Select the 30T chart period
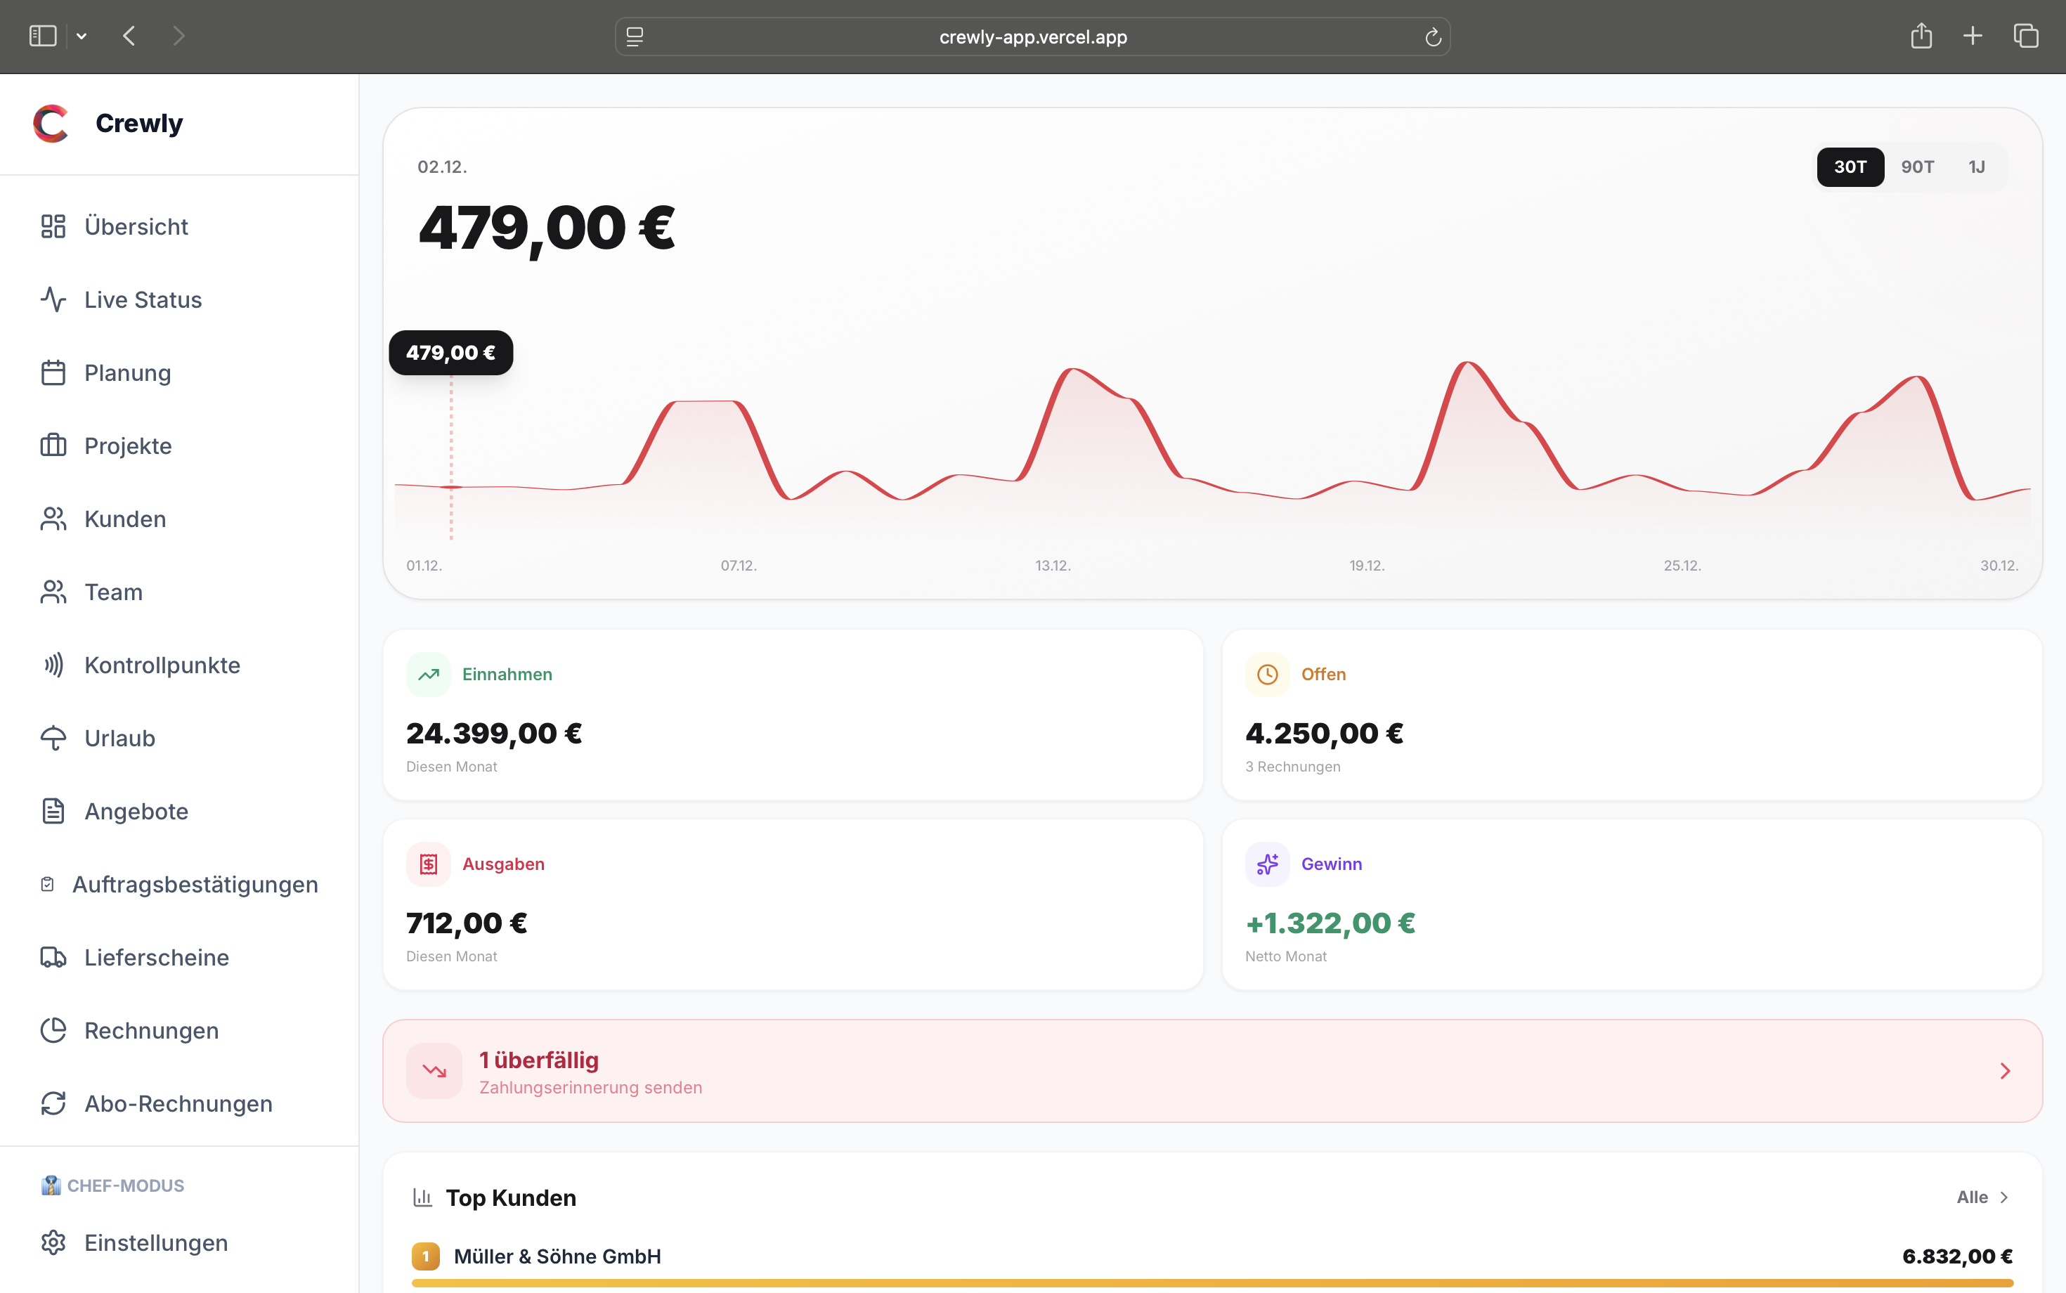 (1850, 167)
